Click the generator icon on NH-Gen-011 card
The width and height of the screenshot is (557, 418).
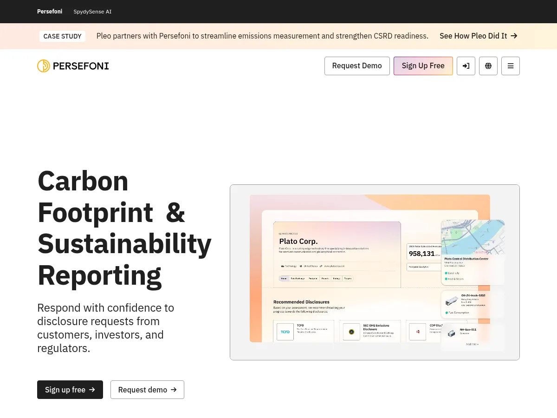pos(451,333)
